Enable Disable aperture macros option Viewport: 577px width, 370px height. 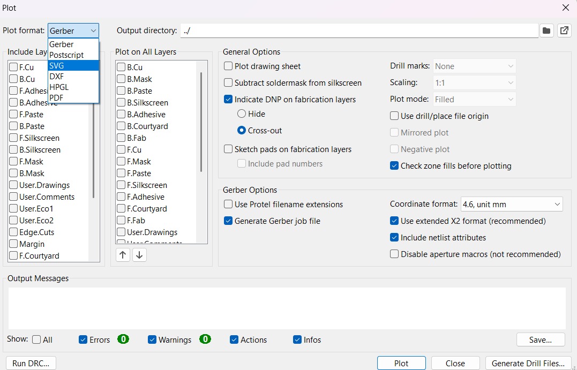(394, 254)
